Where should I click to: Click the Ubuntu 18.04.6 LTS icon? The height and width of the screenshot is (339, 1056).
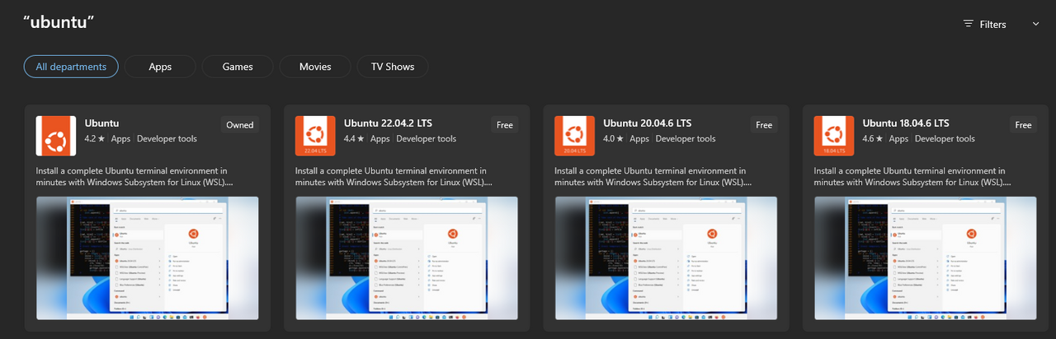click(833, 136)
